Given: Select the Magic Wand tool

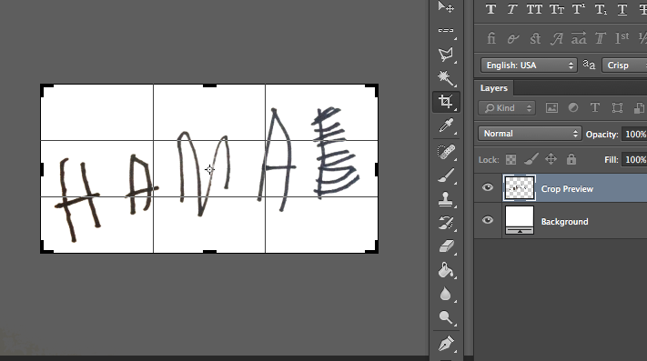Looking at the screenshot, I should [x=446, y=77].
